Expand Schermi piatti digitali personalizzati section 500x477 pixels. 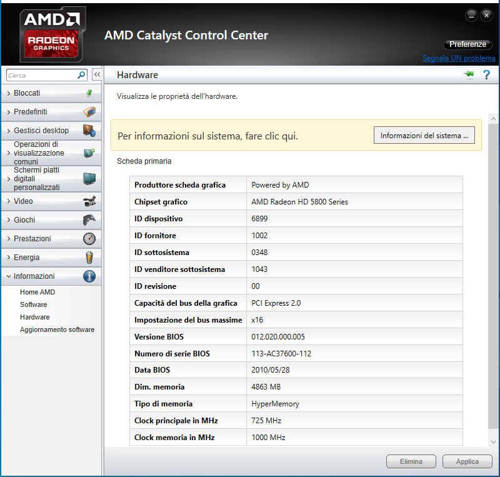click(51, 179)
